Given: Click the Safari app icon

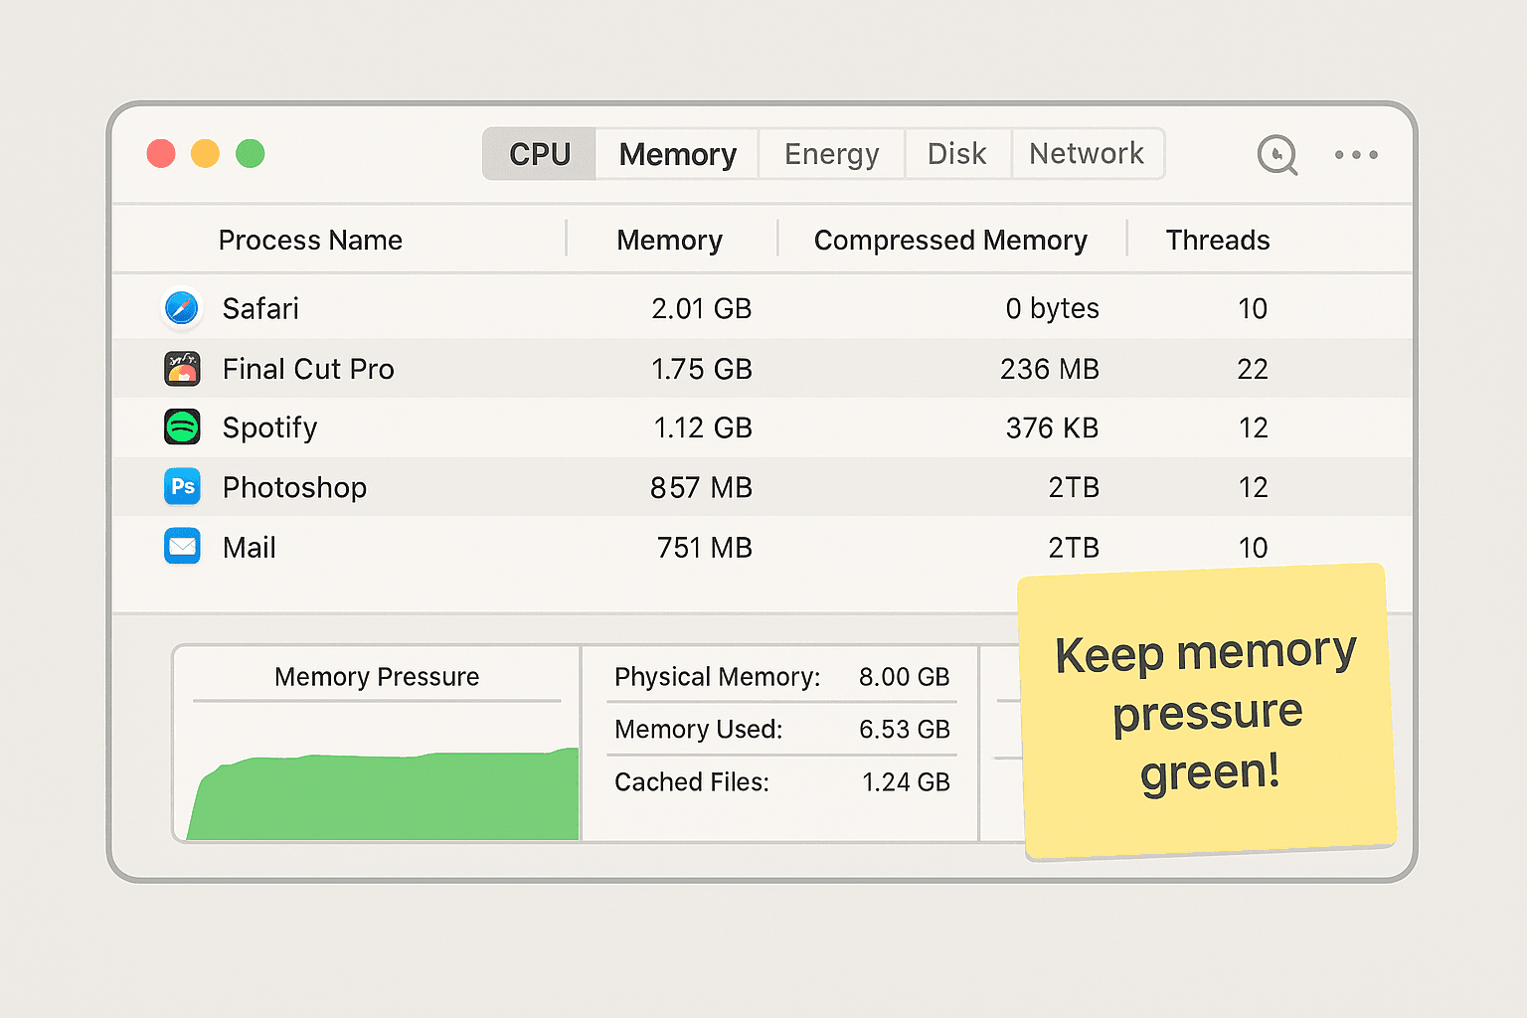Looking at the screenshot, I should (182, 308).
